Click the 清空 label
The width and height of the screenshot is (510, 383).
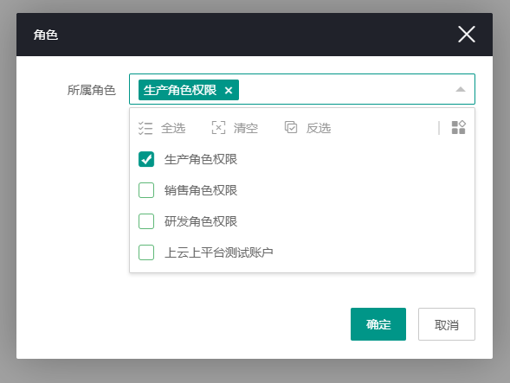246,128
